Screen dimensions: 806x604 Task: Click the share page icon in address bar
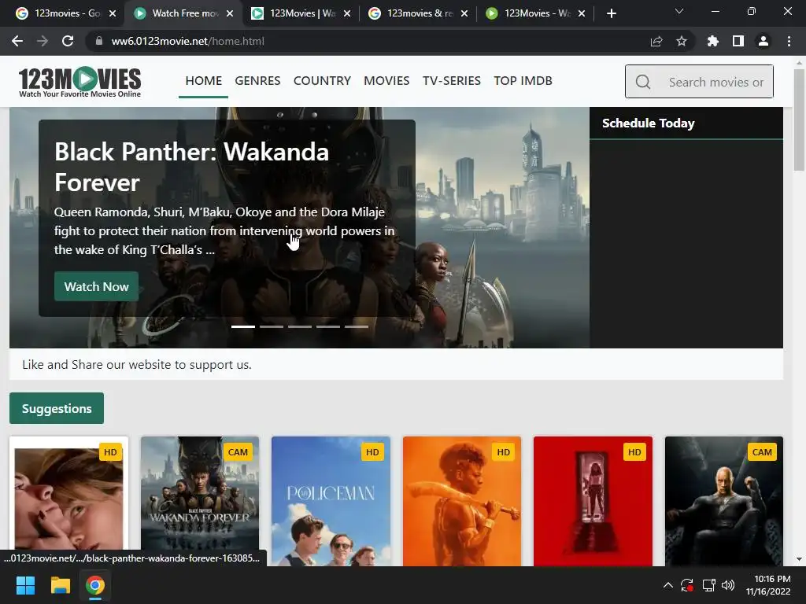pyautogui.click(x=656, y=41)
